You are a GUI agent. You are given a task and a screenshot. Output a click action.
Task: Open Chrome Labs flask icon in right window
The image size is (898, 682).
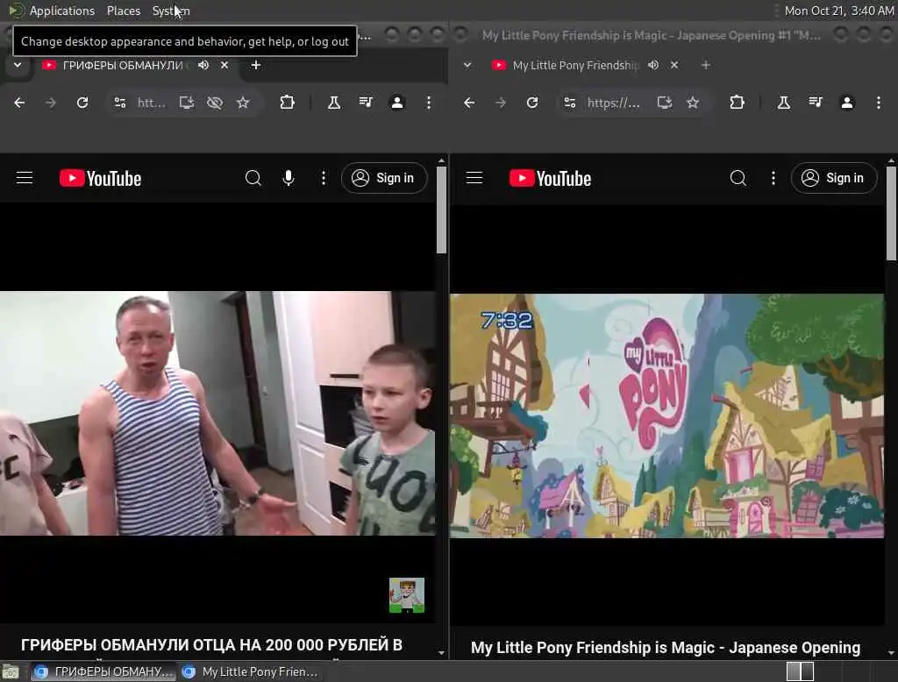pyautogui.click(x=784, y=103)
